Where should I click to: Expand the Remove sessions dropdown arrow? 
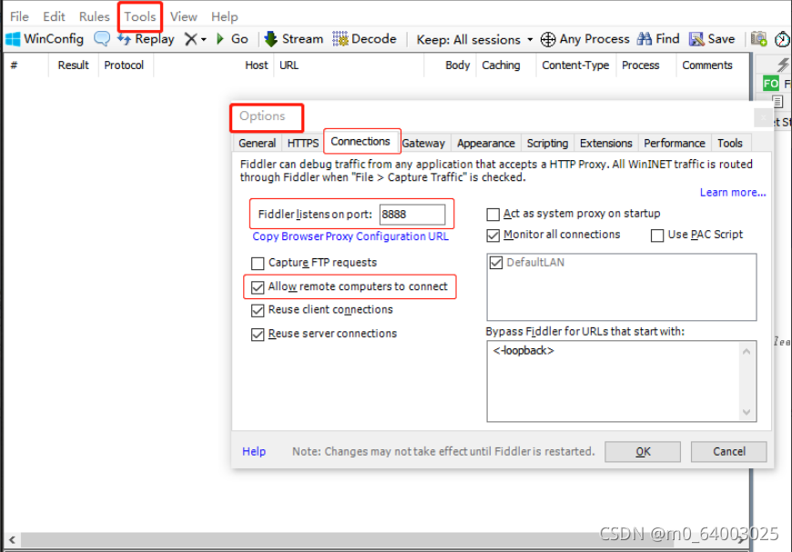click(x=204, y=39)
